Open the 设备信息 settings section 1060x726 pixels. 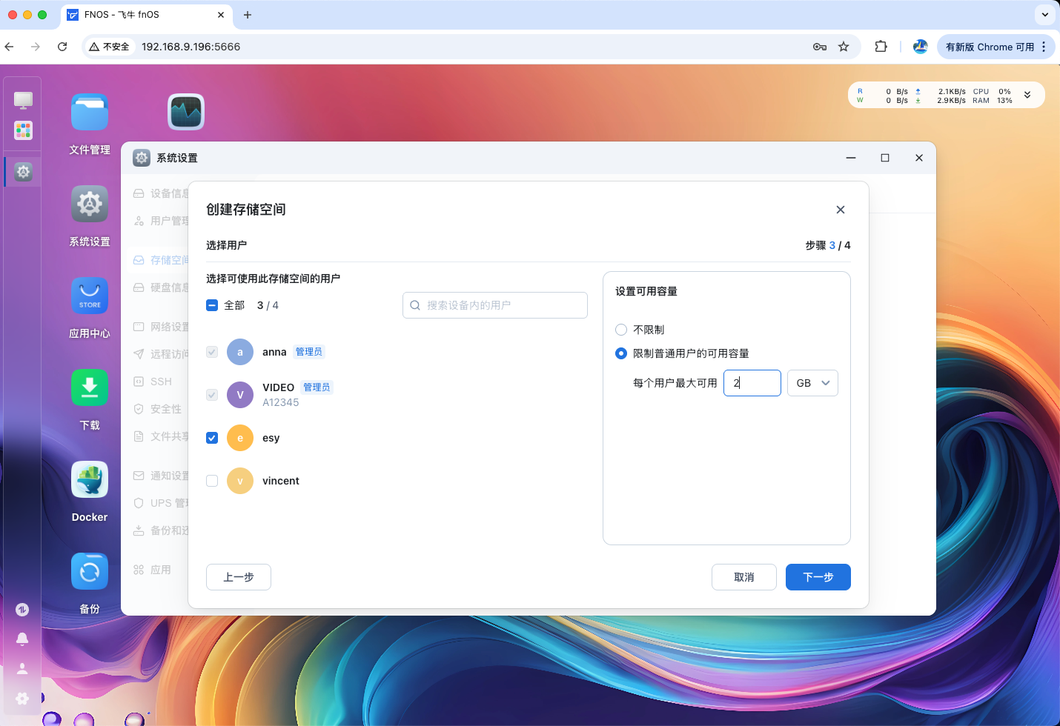point(169,193)
